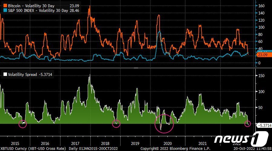This screenshot has width=272, height=151.
Task: Click the Daily 01JAN2015-20OCT2022 range text
Action: (93, 149)
